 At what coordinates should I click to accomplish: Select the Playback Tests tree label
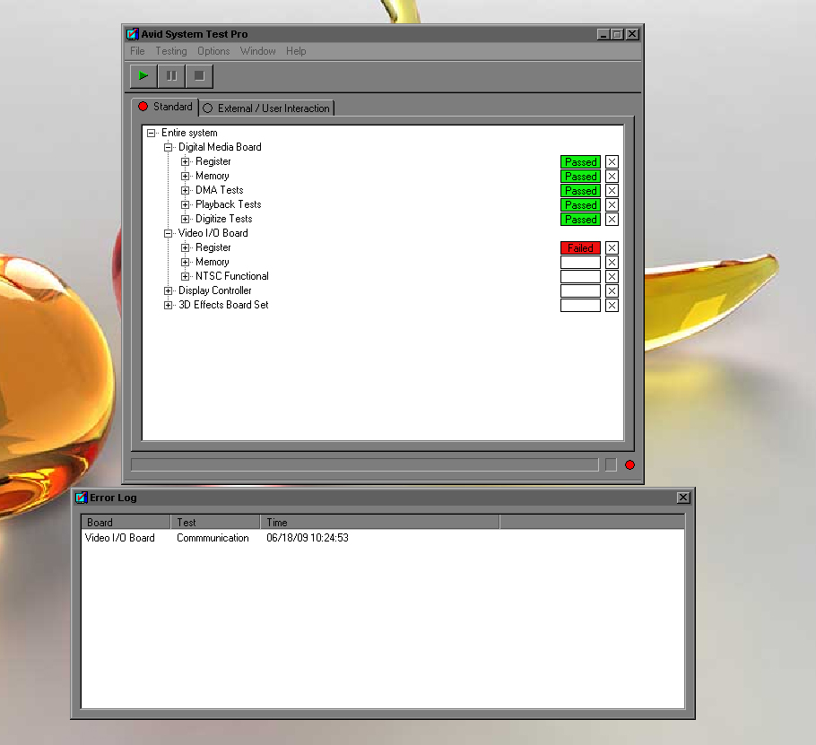(x=229, y=204)
